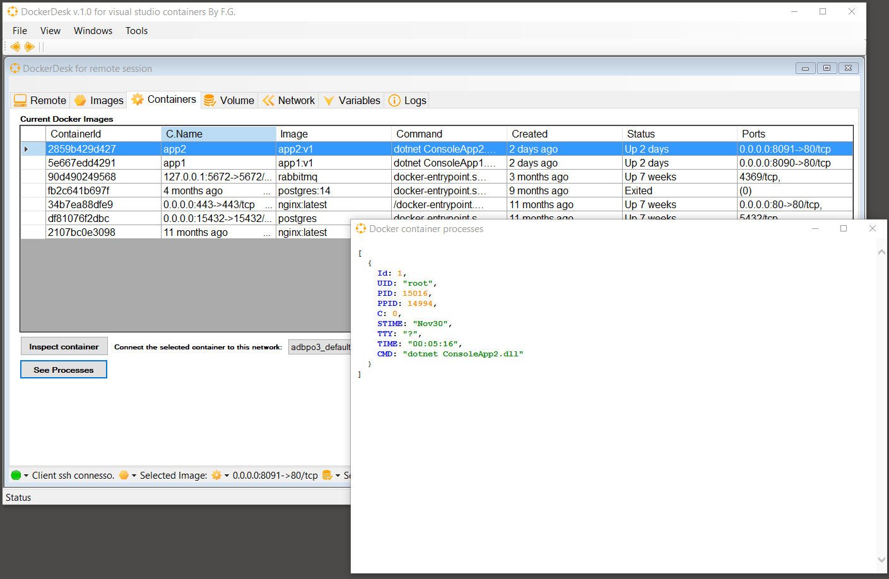Click the gear icon on the Containers tab
Viewport: 889px width, 579px height.
pos(138,99)
